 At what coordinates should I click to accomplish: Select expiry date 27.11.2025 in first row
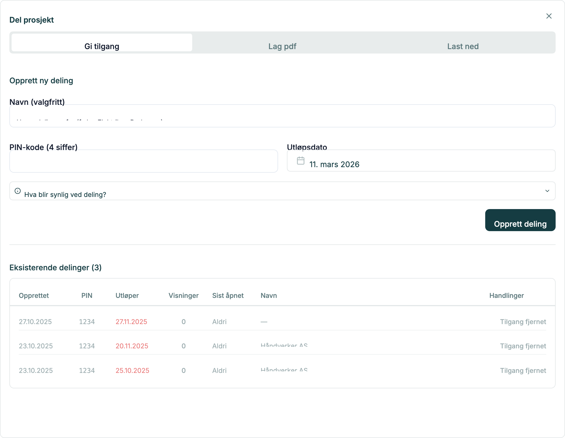tap(131, 322)
